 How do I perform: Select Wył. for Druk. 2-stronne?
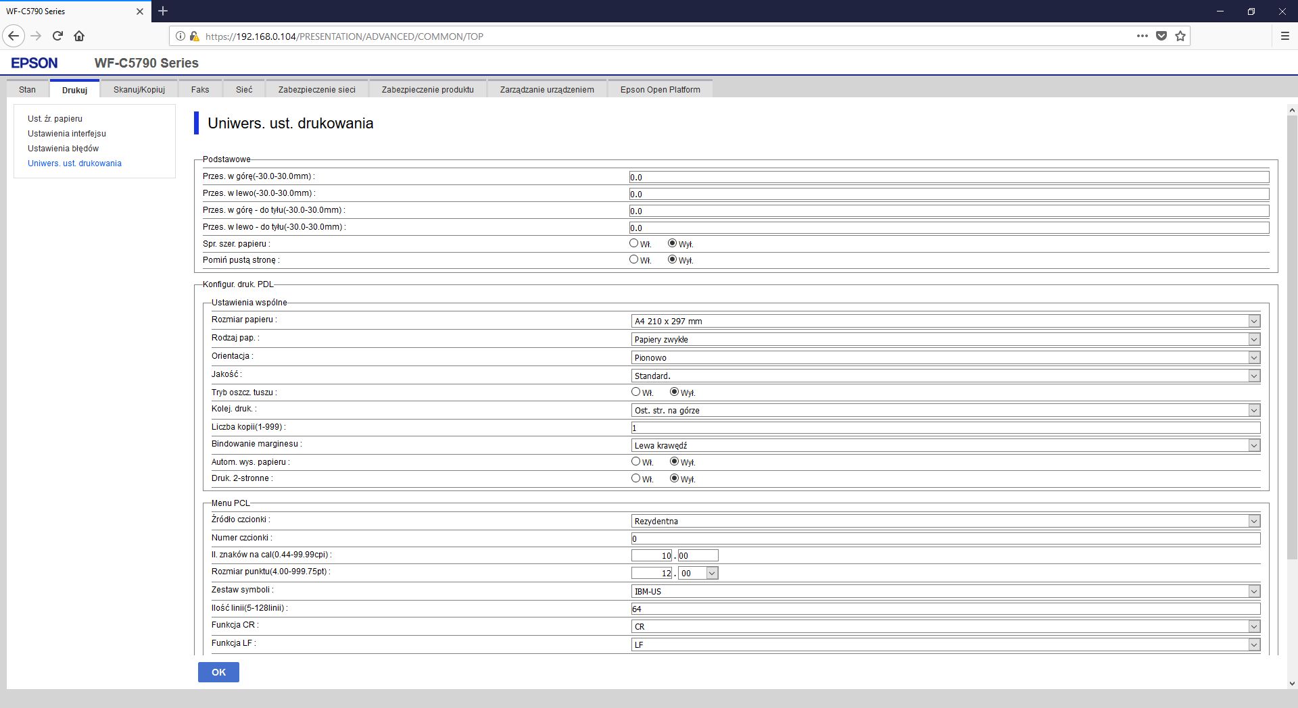pyautogui.click(x=674, y=478)
